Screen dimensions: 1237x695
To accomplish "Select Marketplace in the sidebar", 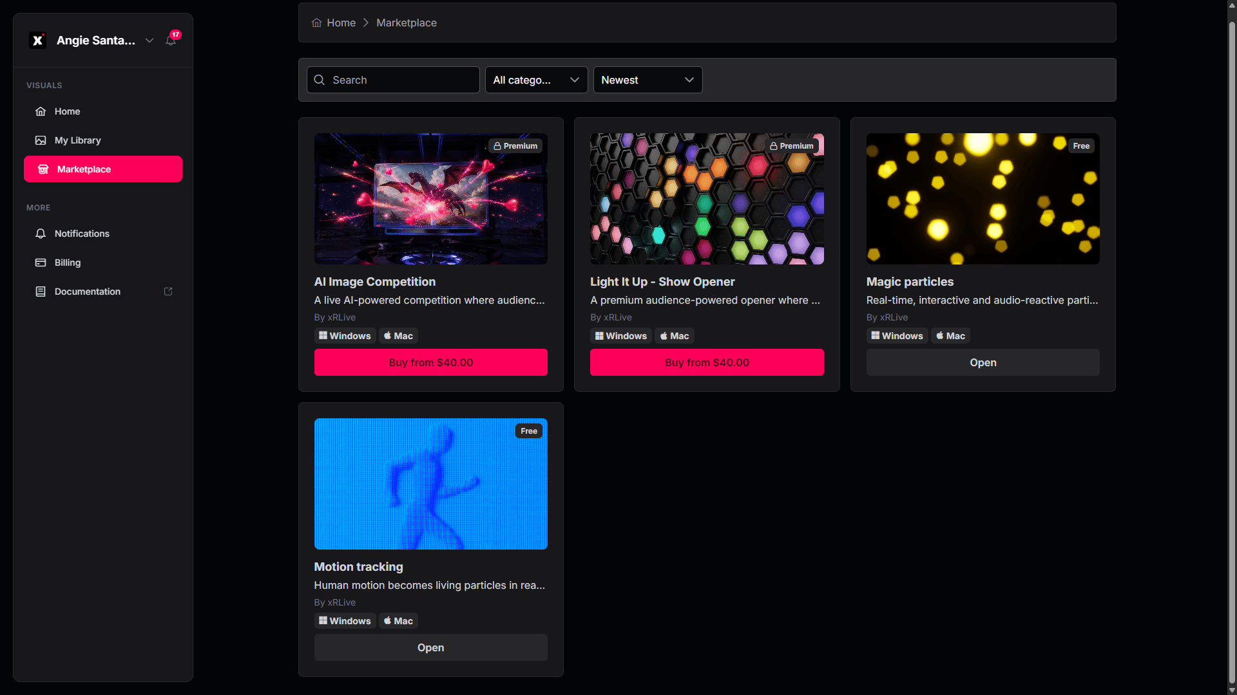I will click(103, 169).
